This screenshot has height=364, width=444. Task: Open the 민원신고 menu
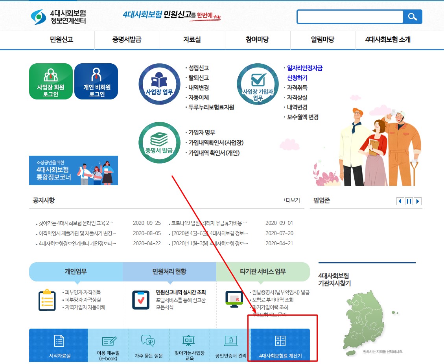tap(61, 39)
